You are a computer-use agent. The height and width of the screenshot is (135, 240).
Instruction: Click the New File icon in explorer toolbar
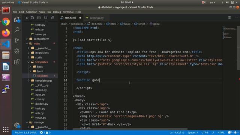tap(32, 18)
